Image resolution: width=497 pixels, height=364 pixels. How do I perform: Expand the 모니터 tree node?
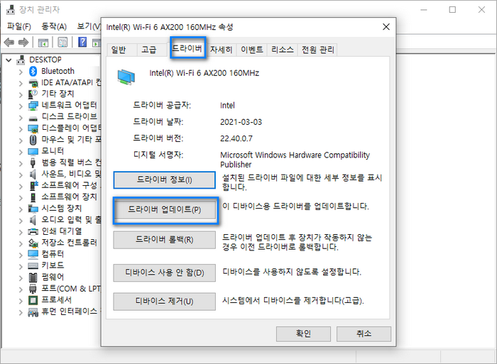tap(21, 152)
